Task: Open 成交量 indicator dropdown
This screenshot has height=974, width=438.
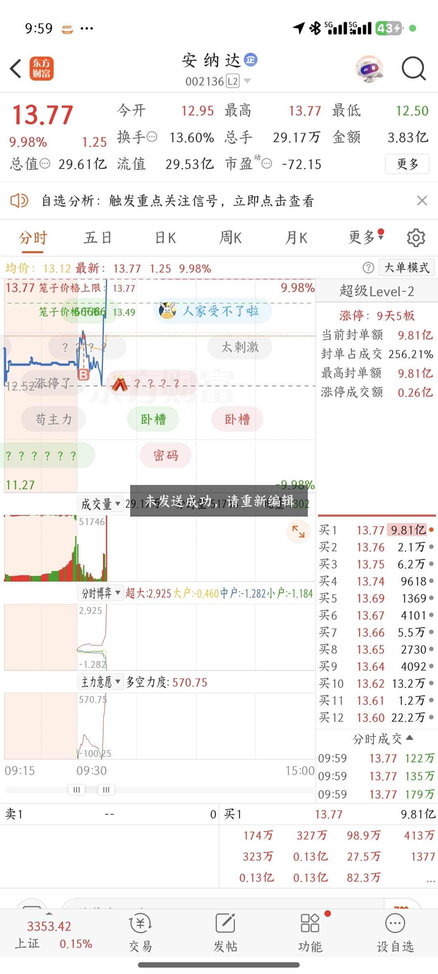Action: (x=101, y=504)
